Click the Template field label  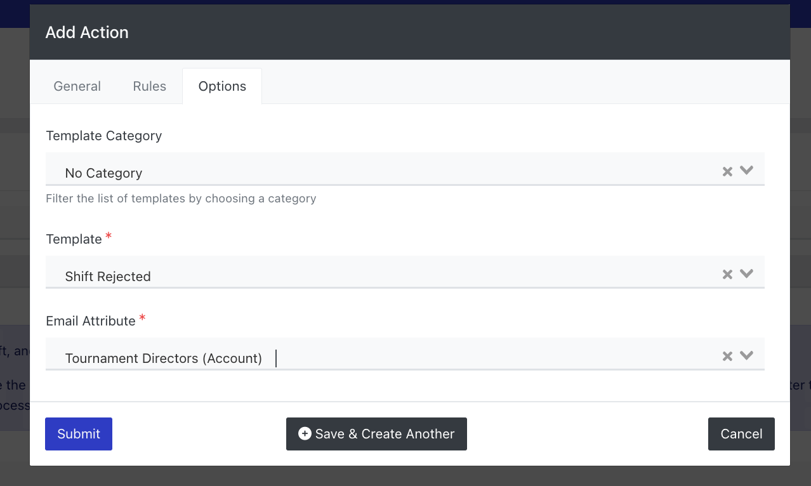74,239
